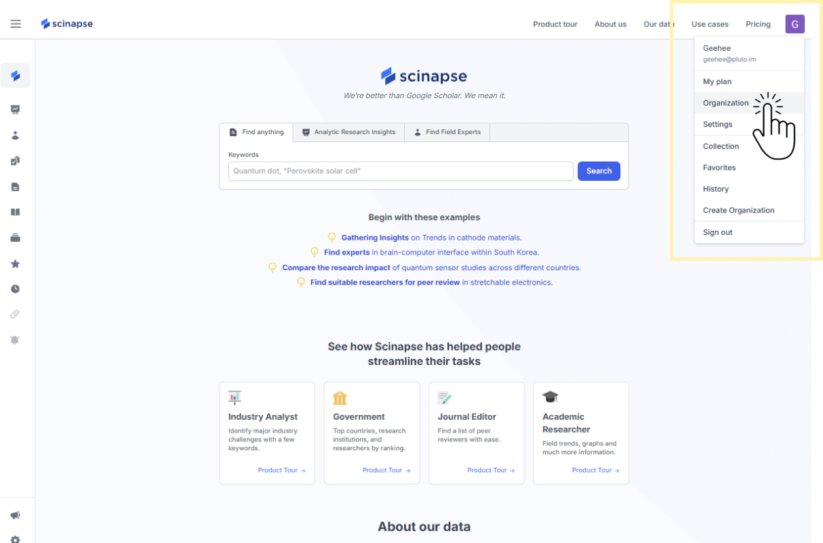This screenshot has width=823, height=543.
Task: Open the gear settings icon in sidebar
Action: (x=16, y=540)
